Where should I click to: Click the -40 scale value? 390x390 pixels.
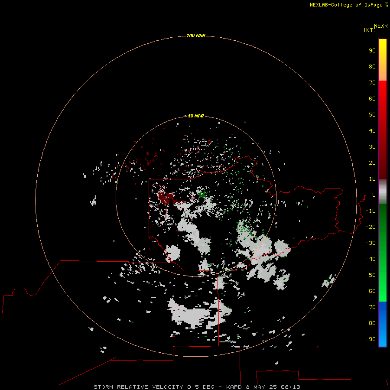[370, 259]
